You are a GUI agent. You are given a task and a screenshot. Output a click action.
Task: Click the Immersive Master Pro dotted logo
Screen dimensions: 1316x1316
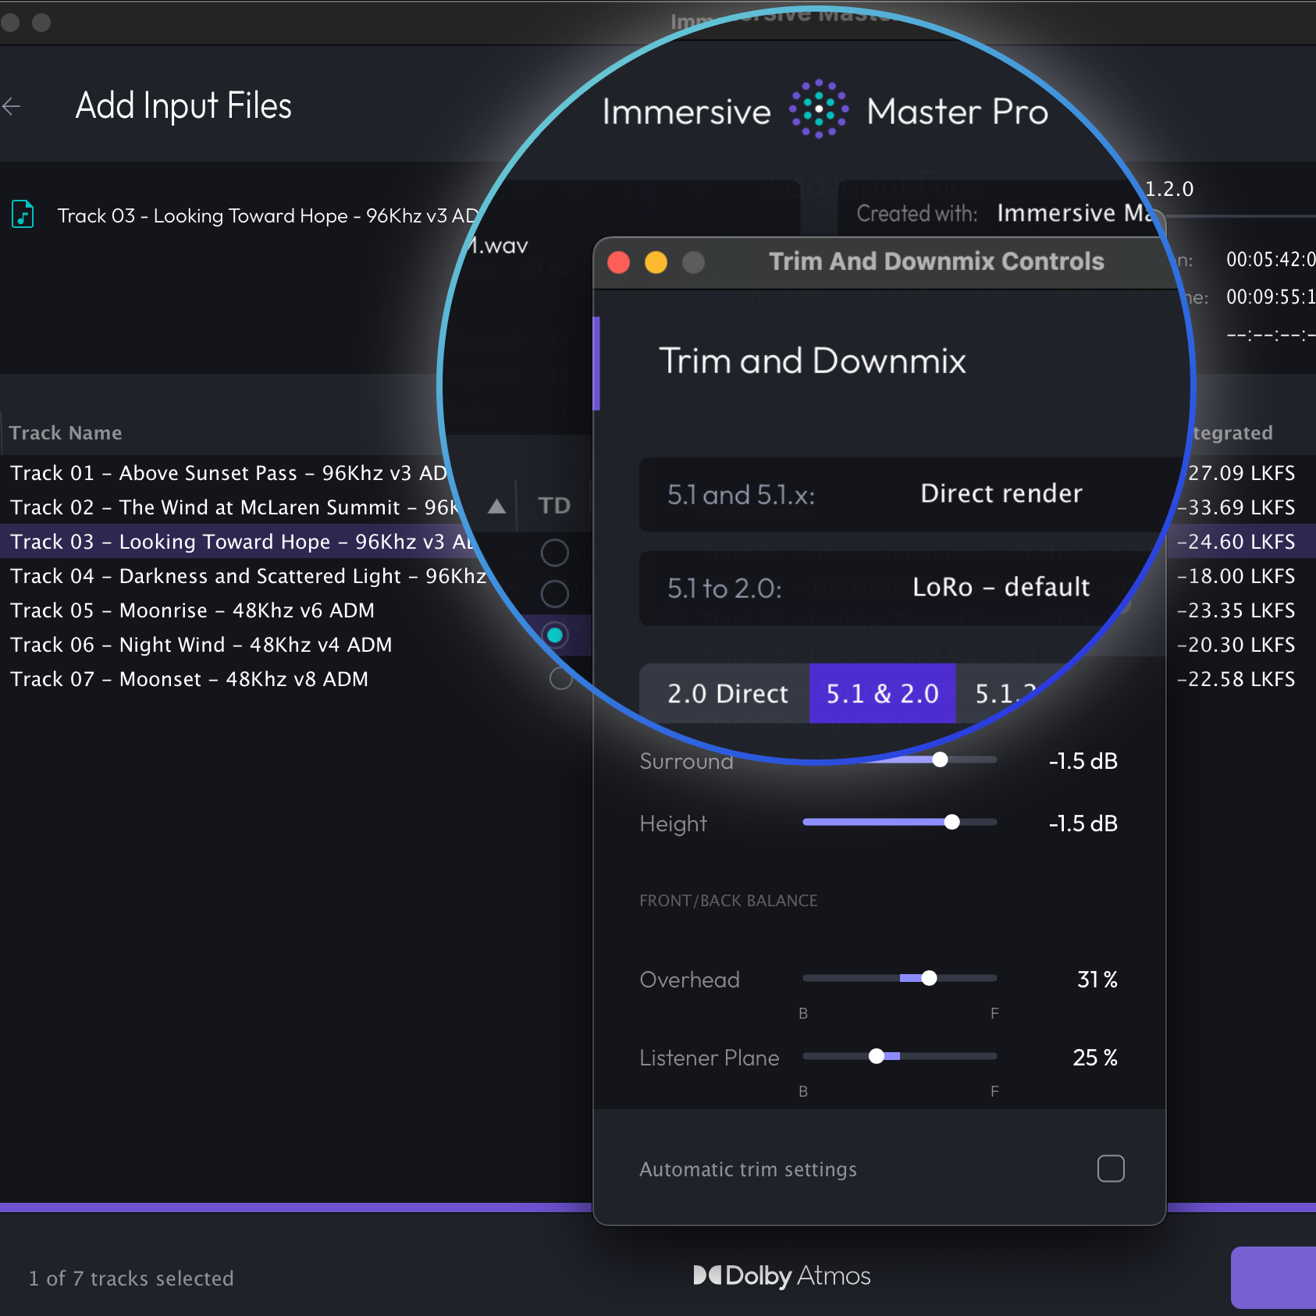[x=818, y=108]
